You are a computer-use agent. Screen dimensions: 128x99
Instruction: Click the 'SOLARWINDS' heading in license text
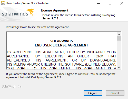[x=62, y=41]
